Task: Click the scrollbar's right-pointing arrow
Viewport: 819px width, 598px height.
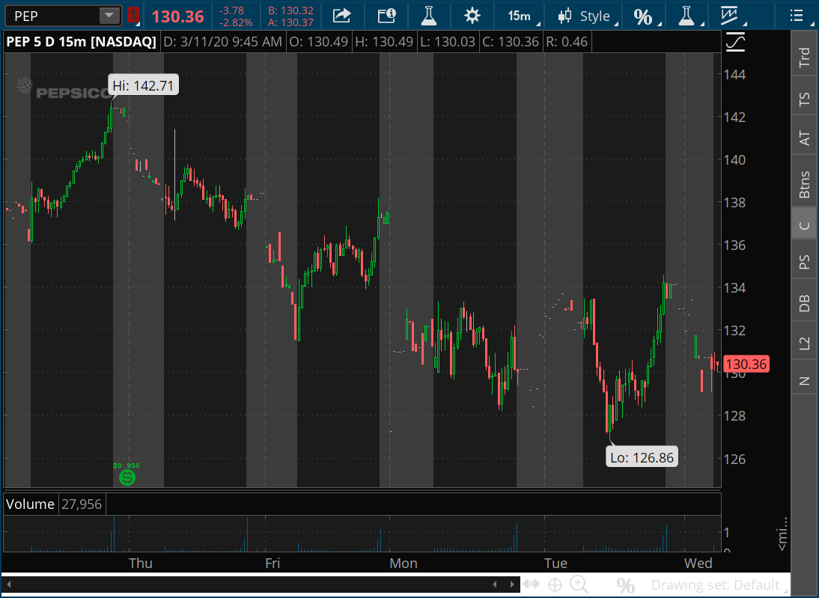Action: (512, 585)
